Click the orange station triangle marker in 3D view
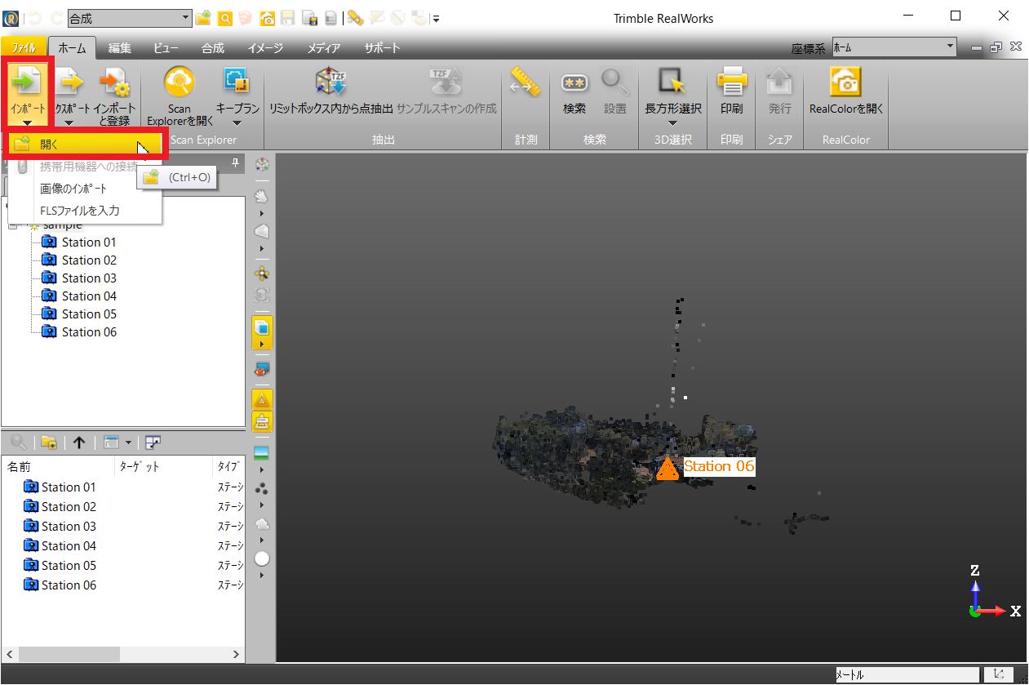This screenshot has width=1029, height=685. 668,469
